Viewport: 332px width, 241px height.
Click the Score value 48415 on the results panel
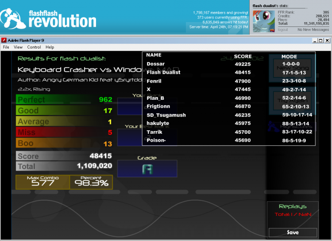100,156
